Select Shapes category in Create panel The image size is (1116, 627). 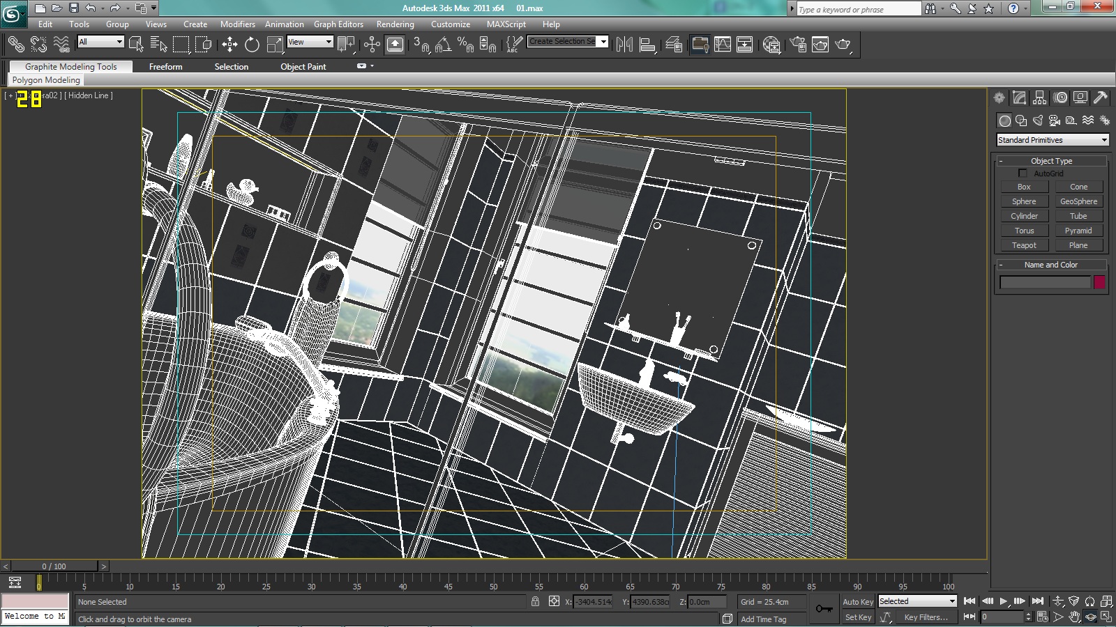1021,121
